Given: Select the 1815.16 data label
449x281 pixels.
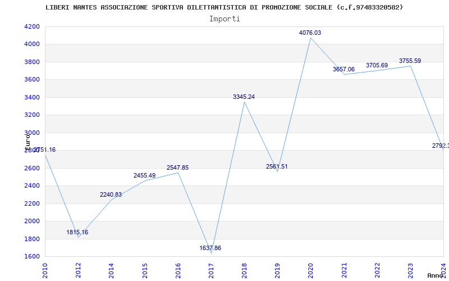Looking at the screenshot, I should tap(77, 232).
